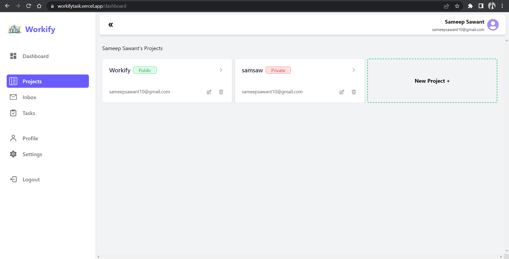Toggle browser side panel icon
This screenshot has height=259, width=509.
coord(481,6)
